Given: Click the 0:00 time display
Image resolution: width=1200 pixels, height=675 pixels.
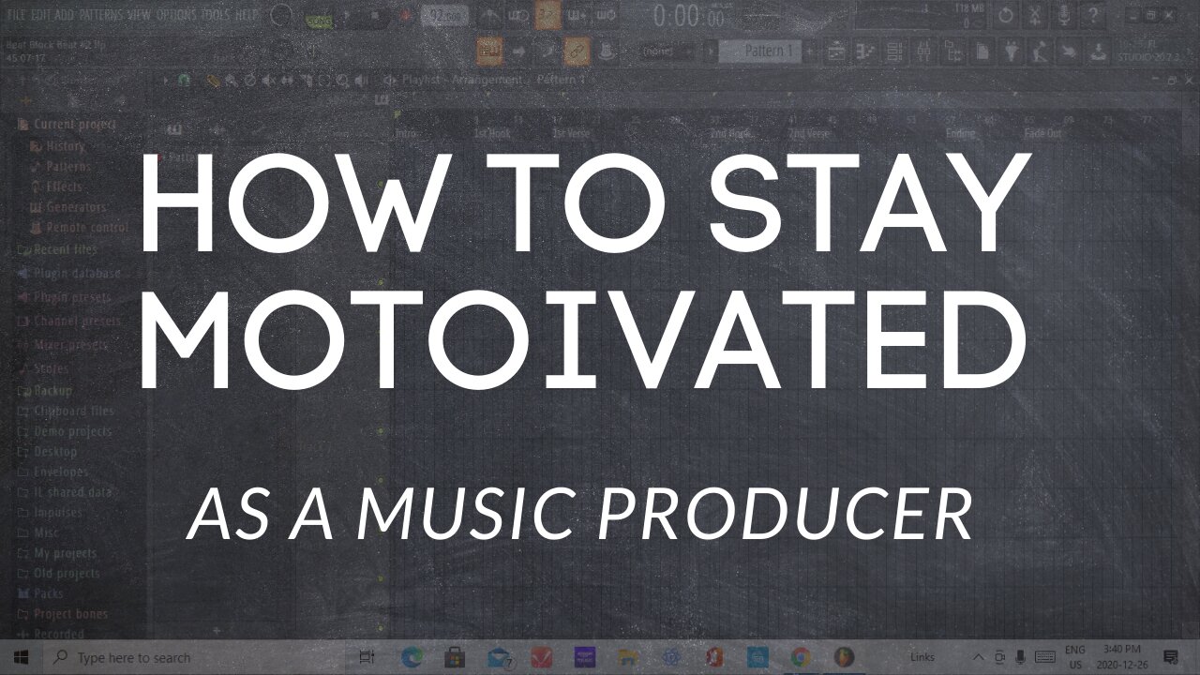Looking at the screenshot, I should click(690, 16).
